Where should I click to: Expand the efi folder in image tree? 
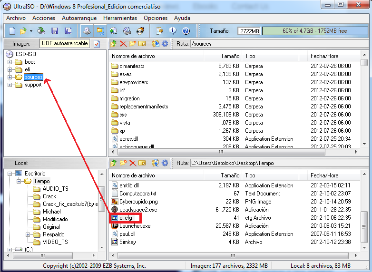(10, 69)
